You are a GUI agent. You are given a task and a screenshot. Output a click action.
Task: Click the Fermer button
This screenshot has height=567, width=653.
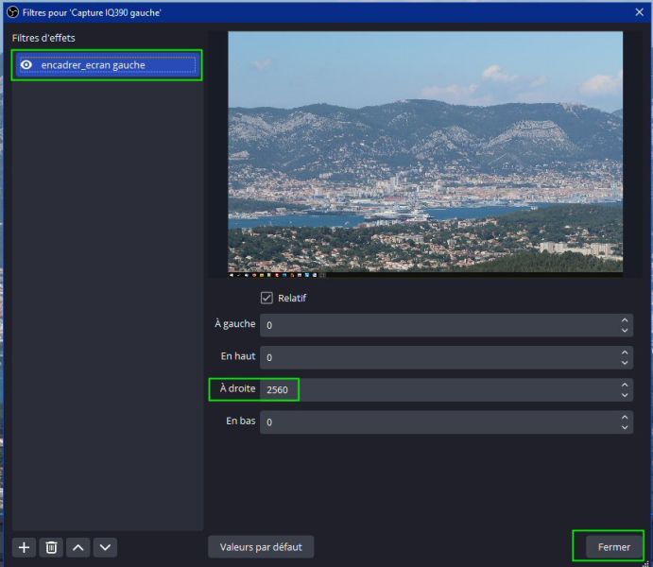614,547
